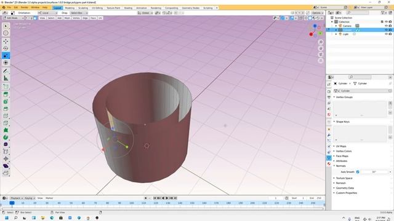Select the Spin tool
The width and height of the screenshot is (394, 221).
click(6, 138)
